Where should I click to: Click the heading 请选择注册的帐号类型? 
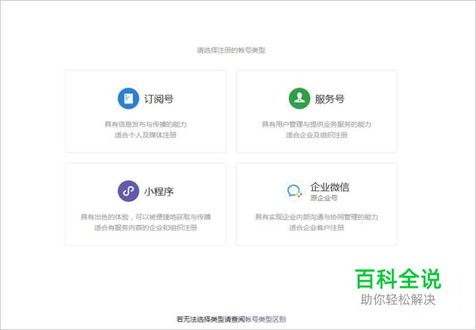point(231,50)
